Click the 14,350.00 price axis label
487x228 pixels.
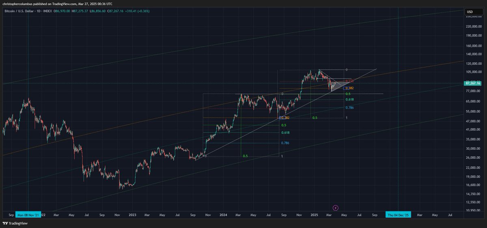(x=472, y=194)
